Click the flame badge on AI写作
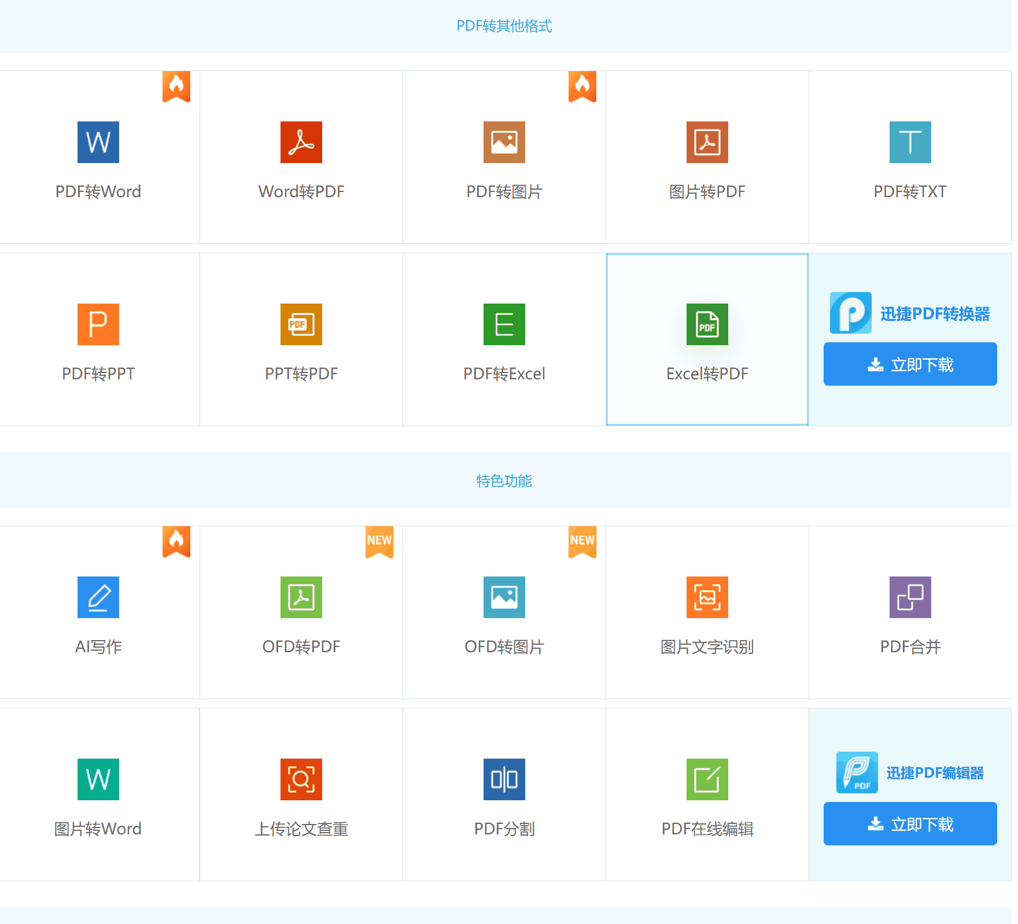The image size is (1018, 924). pos(176,542)
